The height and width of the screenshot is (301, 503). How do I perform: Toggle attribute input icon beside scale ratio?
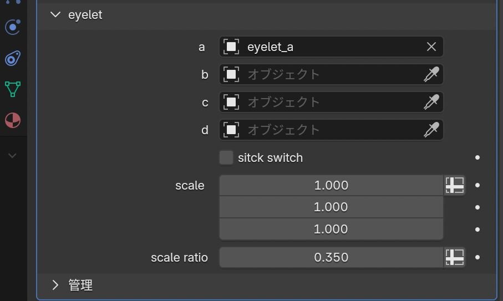pos(455,257)
